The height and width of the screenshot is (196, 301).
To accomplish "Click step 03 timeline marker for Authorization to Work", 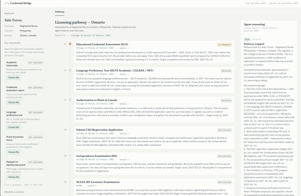I will (70, 100).
